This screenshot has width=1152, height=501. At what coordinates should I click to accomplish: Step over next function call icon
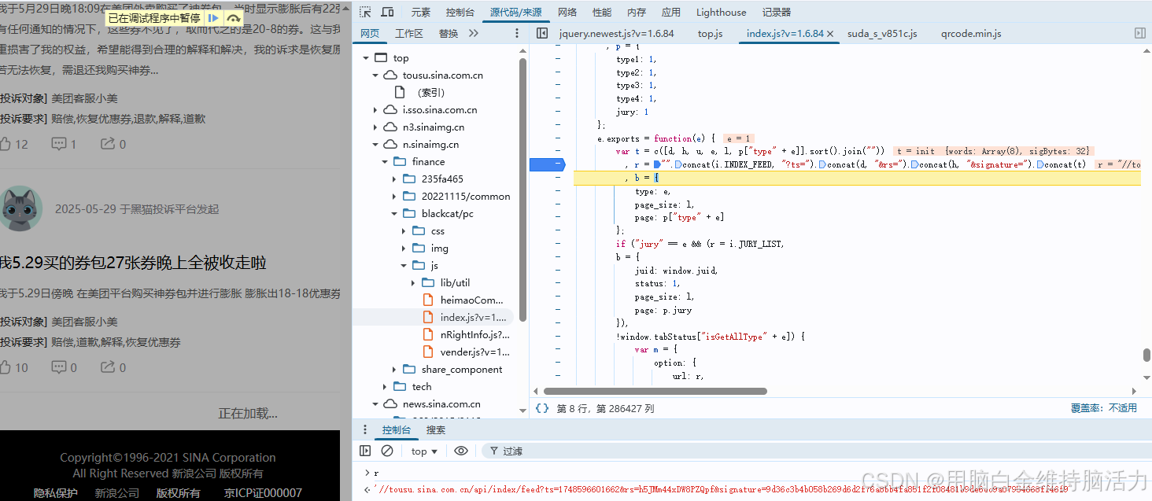233,18
